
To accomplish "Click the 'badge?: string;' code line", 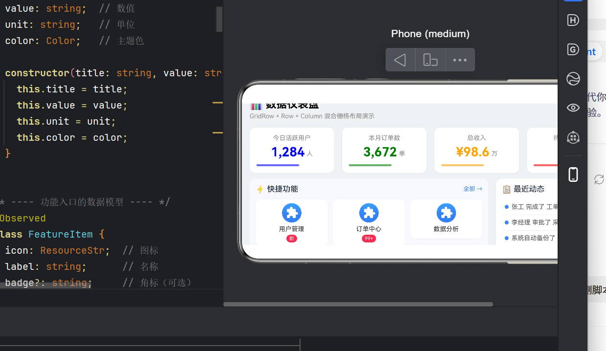I will [48, 283].
